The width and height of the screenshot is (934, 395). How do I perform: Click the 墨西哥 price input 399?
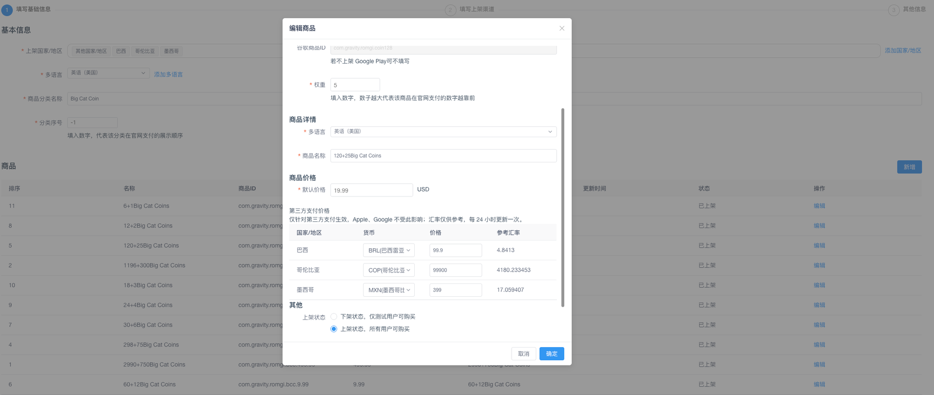(456, 290)
